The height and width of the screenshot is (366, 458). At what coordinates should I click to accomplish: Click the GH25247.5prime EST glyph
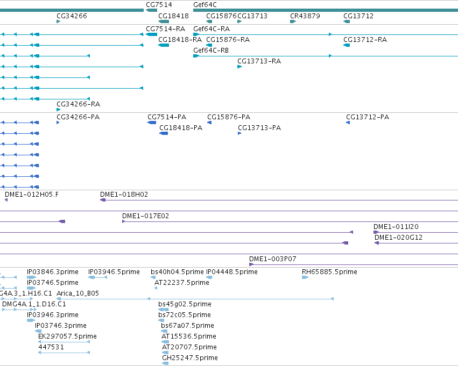click(165, 363)
